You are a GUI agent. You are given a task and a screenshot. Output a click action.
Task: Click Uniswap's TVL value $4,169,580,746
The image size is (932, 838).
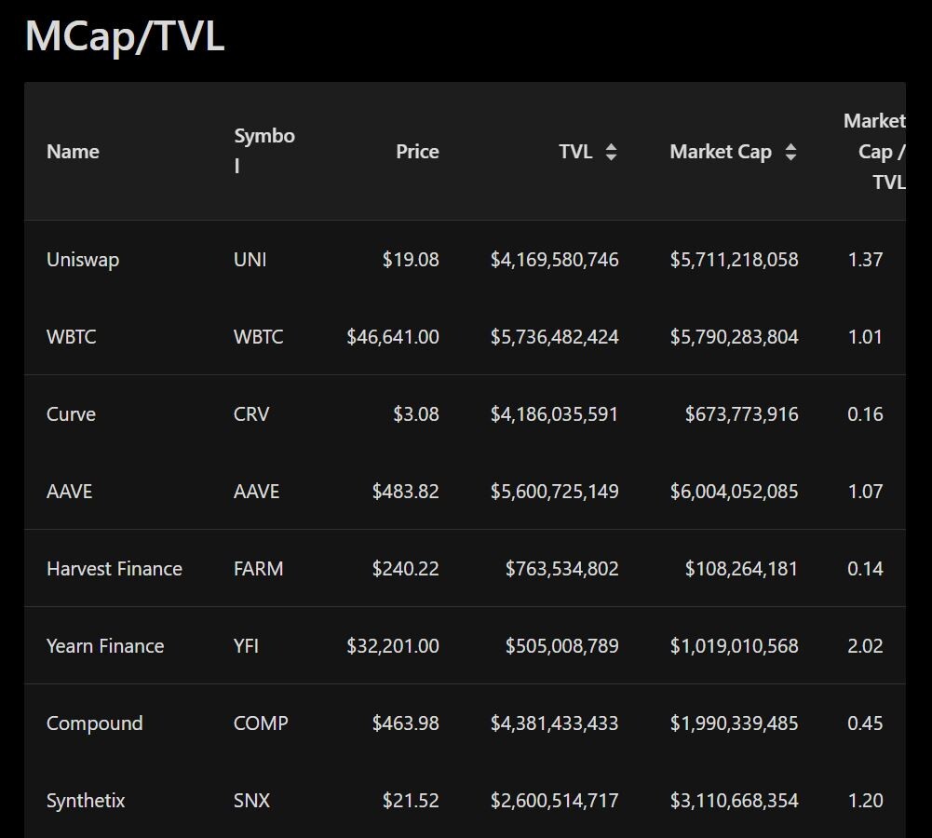[555, 259]
